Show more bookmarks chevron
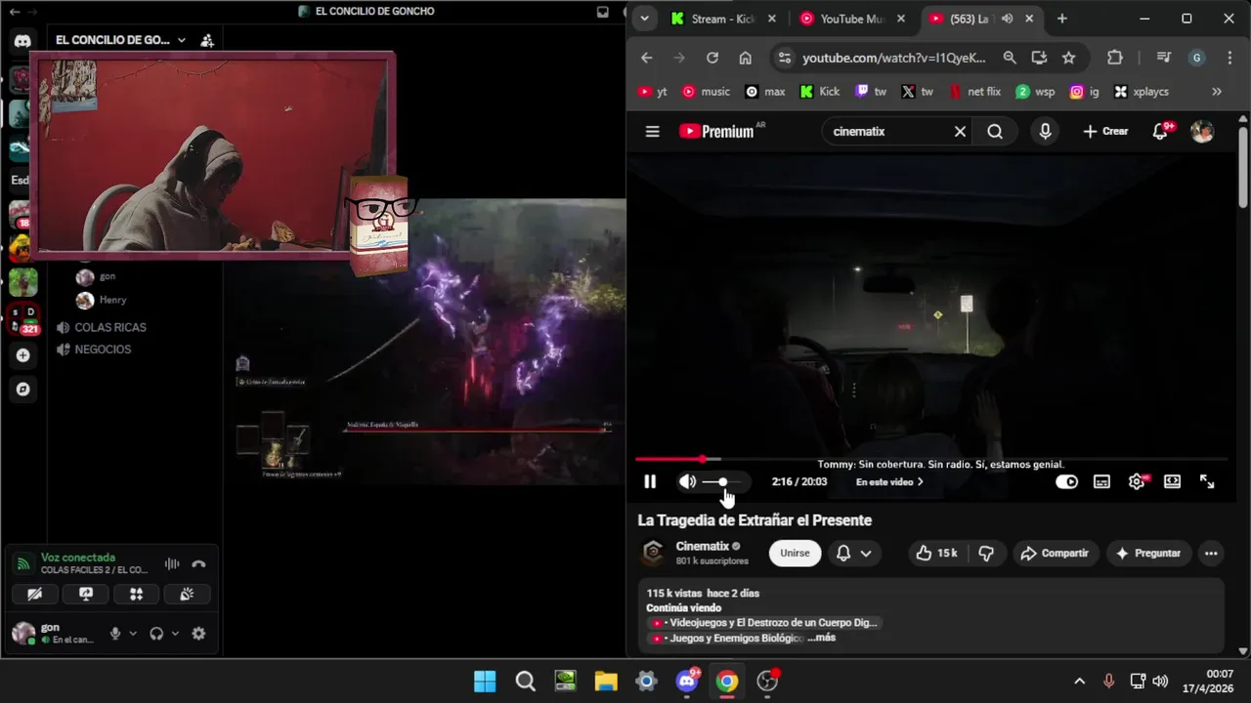The height and width of the screenshot is (703, 1251). point(1217,92)
